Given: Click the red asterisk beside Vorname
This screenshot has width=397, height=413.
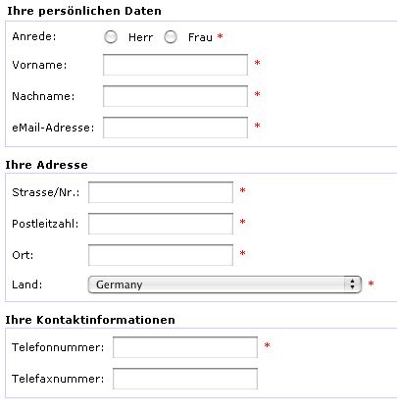Looking at the screenshot, I should tap(258, 63).
